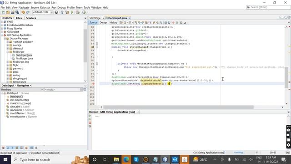Click the Windows Start button

(x=5, y=159)
